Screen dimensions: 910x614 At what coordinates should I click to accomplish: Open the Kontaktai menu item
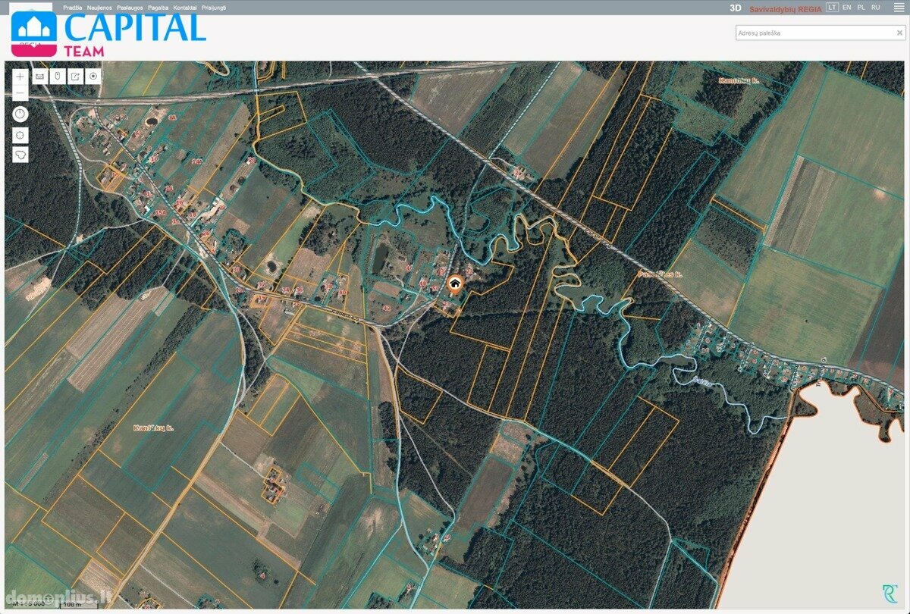click(x=185, y=7)
